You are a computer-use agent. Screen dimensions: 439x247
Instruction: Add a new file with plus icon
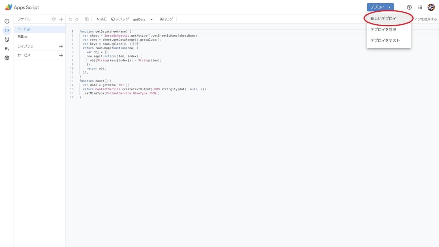tap(61, 19)
